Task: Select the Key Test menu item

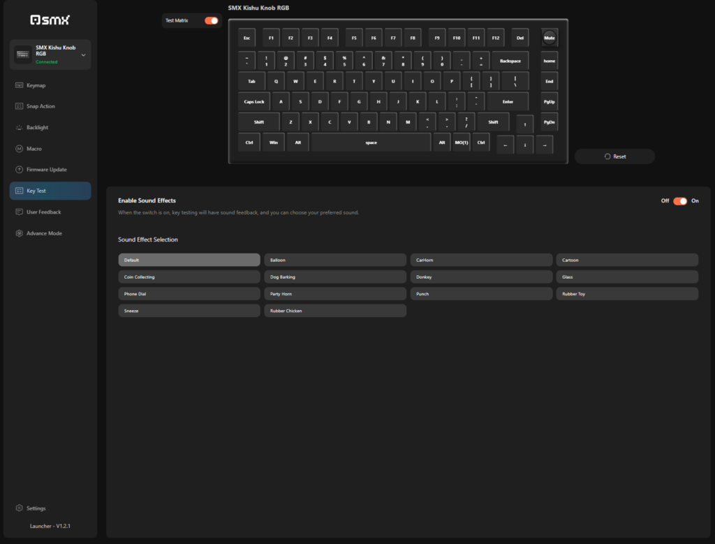Action: 50,191
